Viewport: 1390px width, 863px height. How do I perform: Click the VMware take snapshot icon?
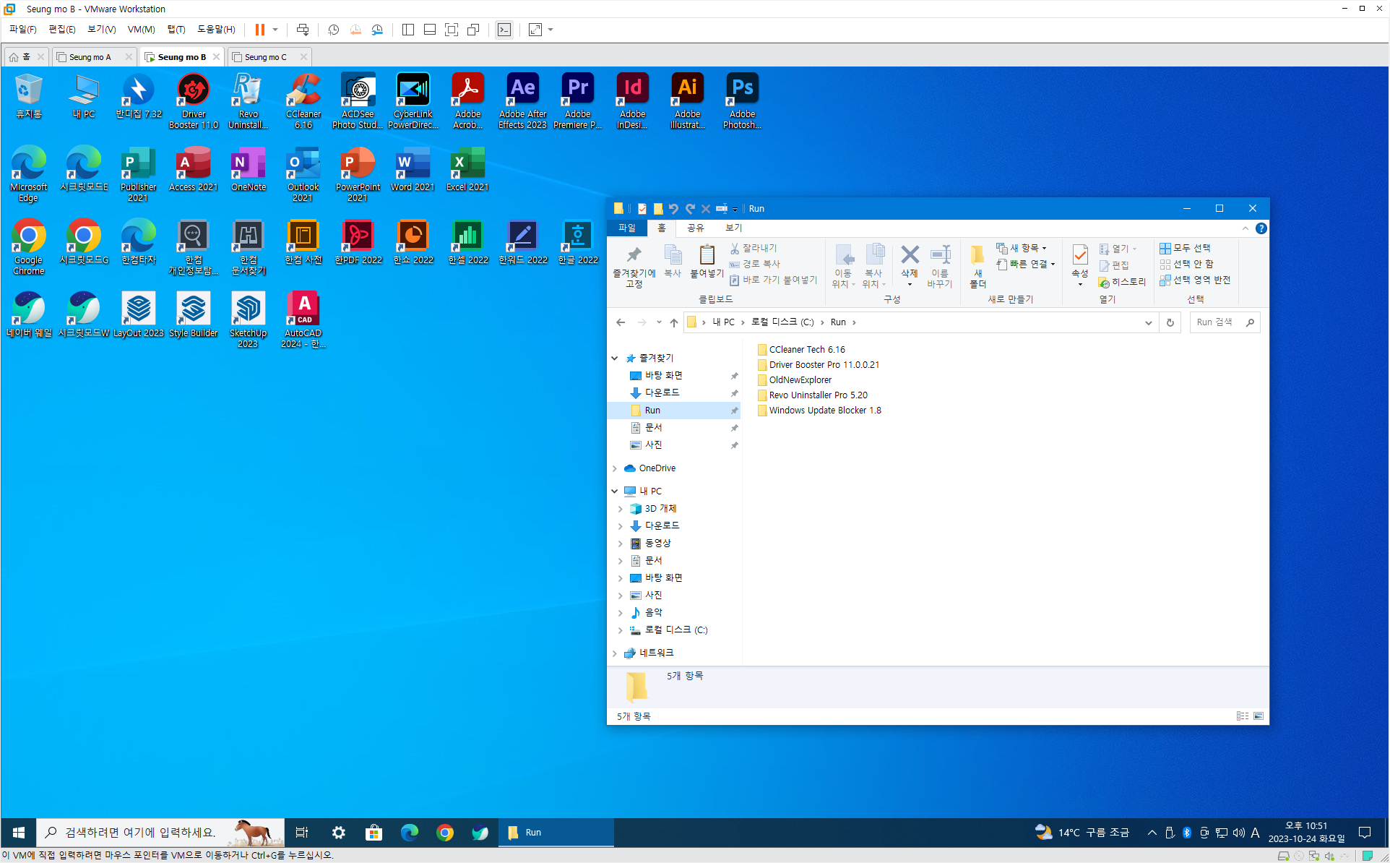(x=333, y=30)
